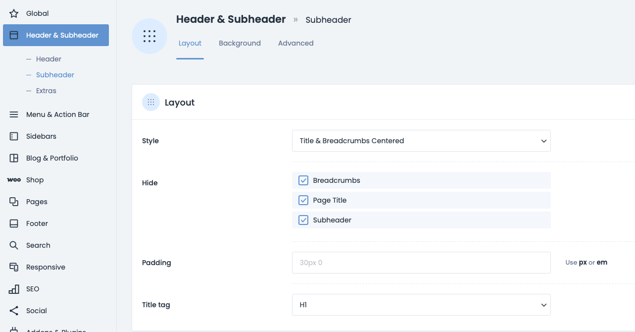Screen dimensions: 635x332
Task: Switch to the Background tab
Action: 240,43
